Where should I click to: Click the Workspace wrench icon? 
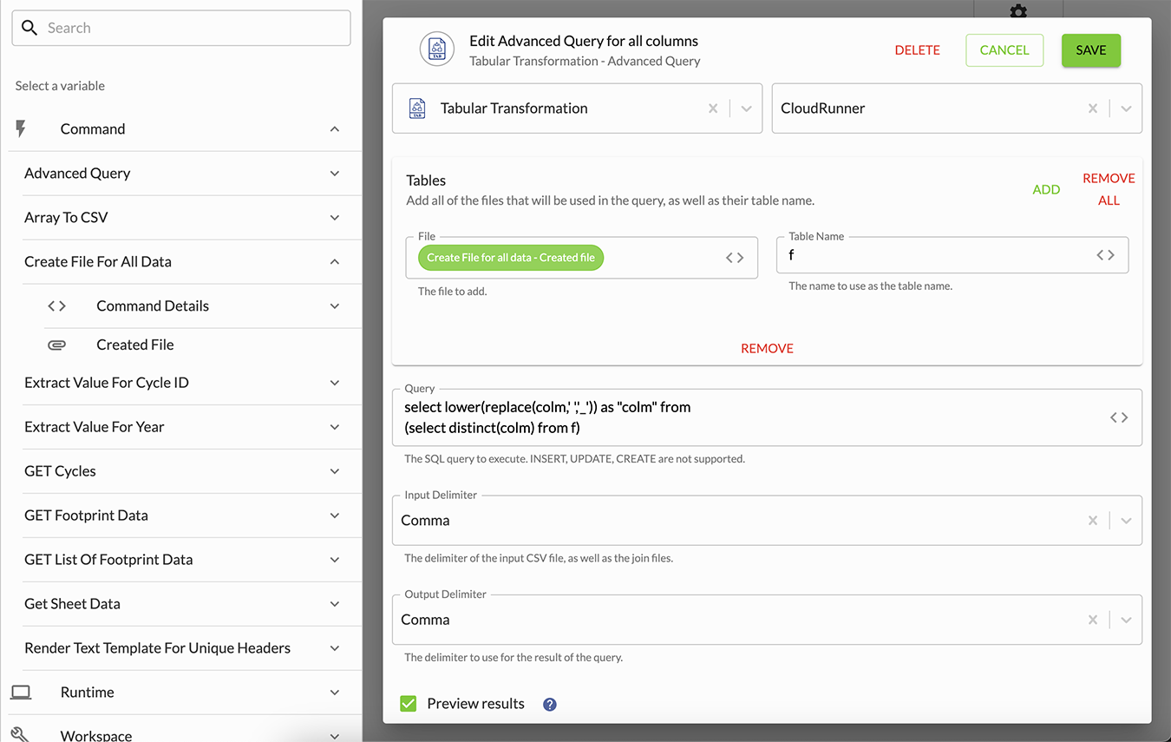(x=21, y=735)
